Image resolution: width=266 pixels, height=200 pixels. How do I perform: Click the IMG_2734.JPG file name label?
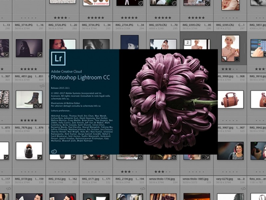pyautogui.click(x=123, y=25)
